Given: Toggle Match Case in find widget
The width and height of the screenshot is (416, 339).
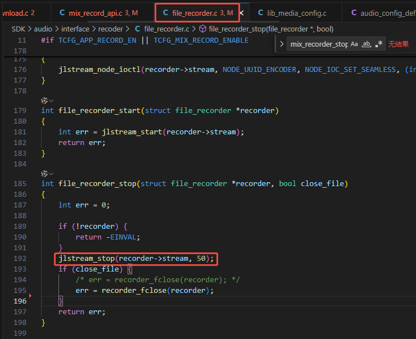Looking at the screenshot, I should pyautogui.click(x=354, y=44).
